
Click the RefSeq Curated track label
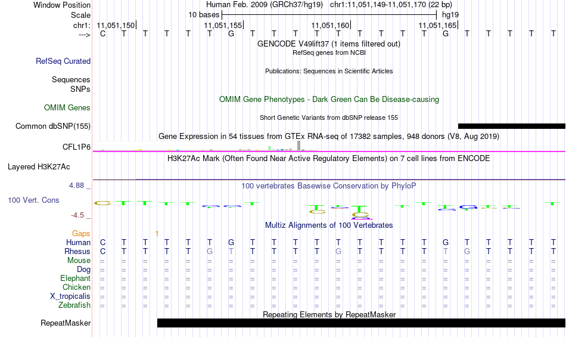tap(63, 61)
